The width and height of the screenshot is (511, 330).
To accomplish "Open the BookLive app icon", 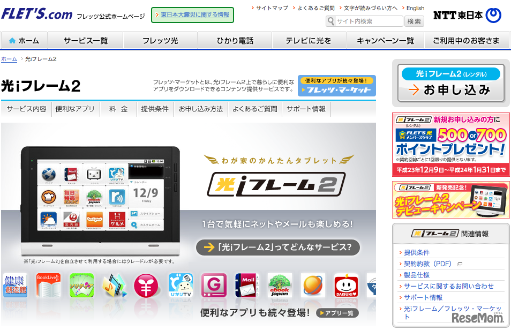I will tap(48, 286).
